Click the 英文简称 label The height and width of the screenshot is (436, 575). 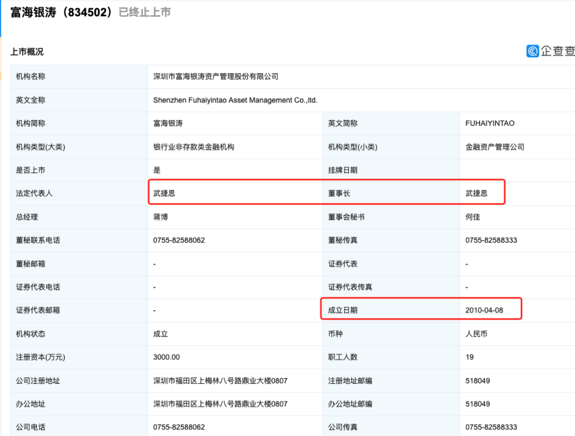click(x=343, y=123)
